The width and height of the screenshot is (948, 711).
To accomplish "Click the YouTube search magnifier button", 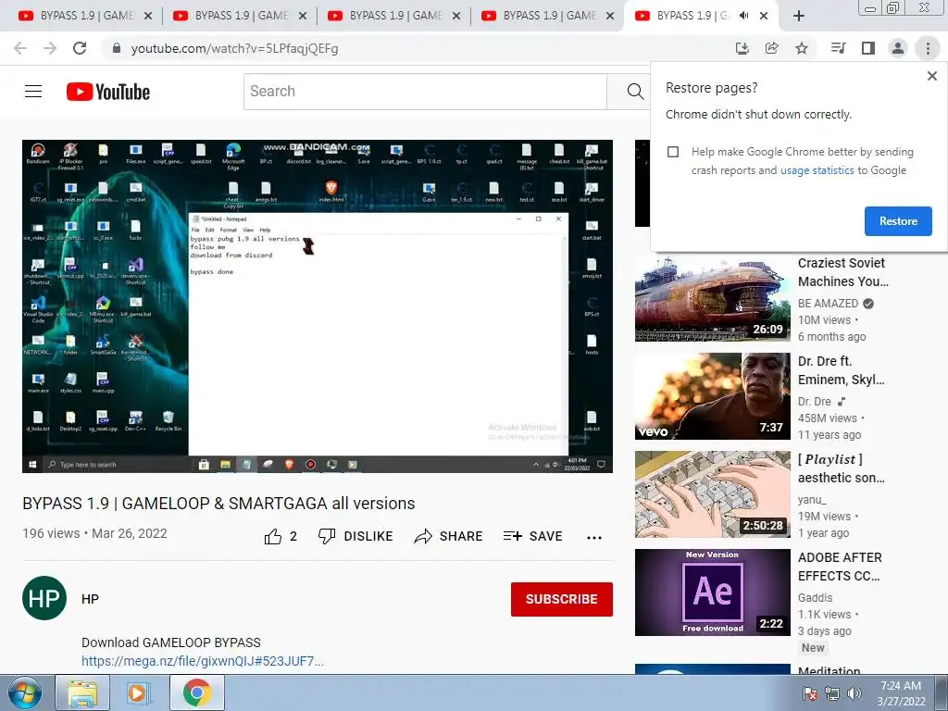I will coord(634,92).
